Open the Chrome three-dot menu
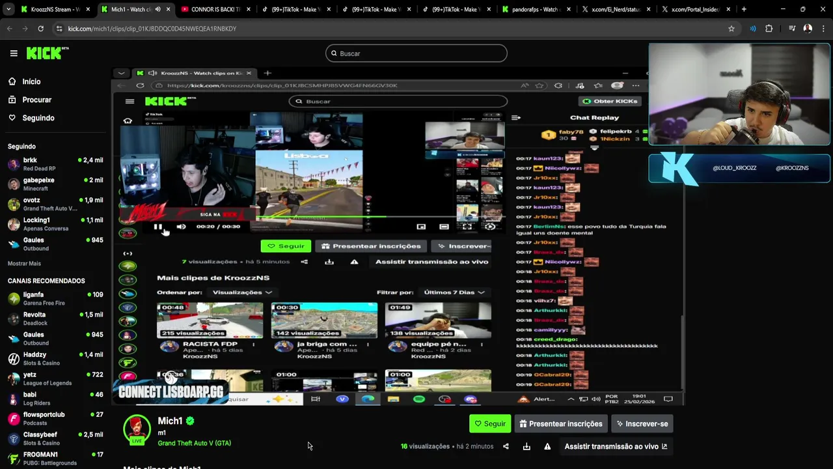 pos(823,29)
